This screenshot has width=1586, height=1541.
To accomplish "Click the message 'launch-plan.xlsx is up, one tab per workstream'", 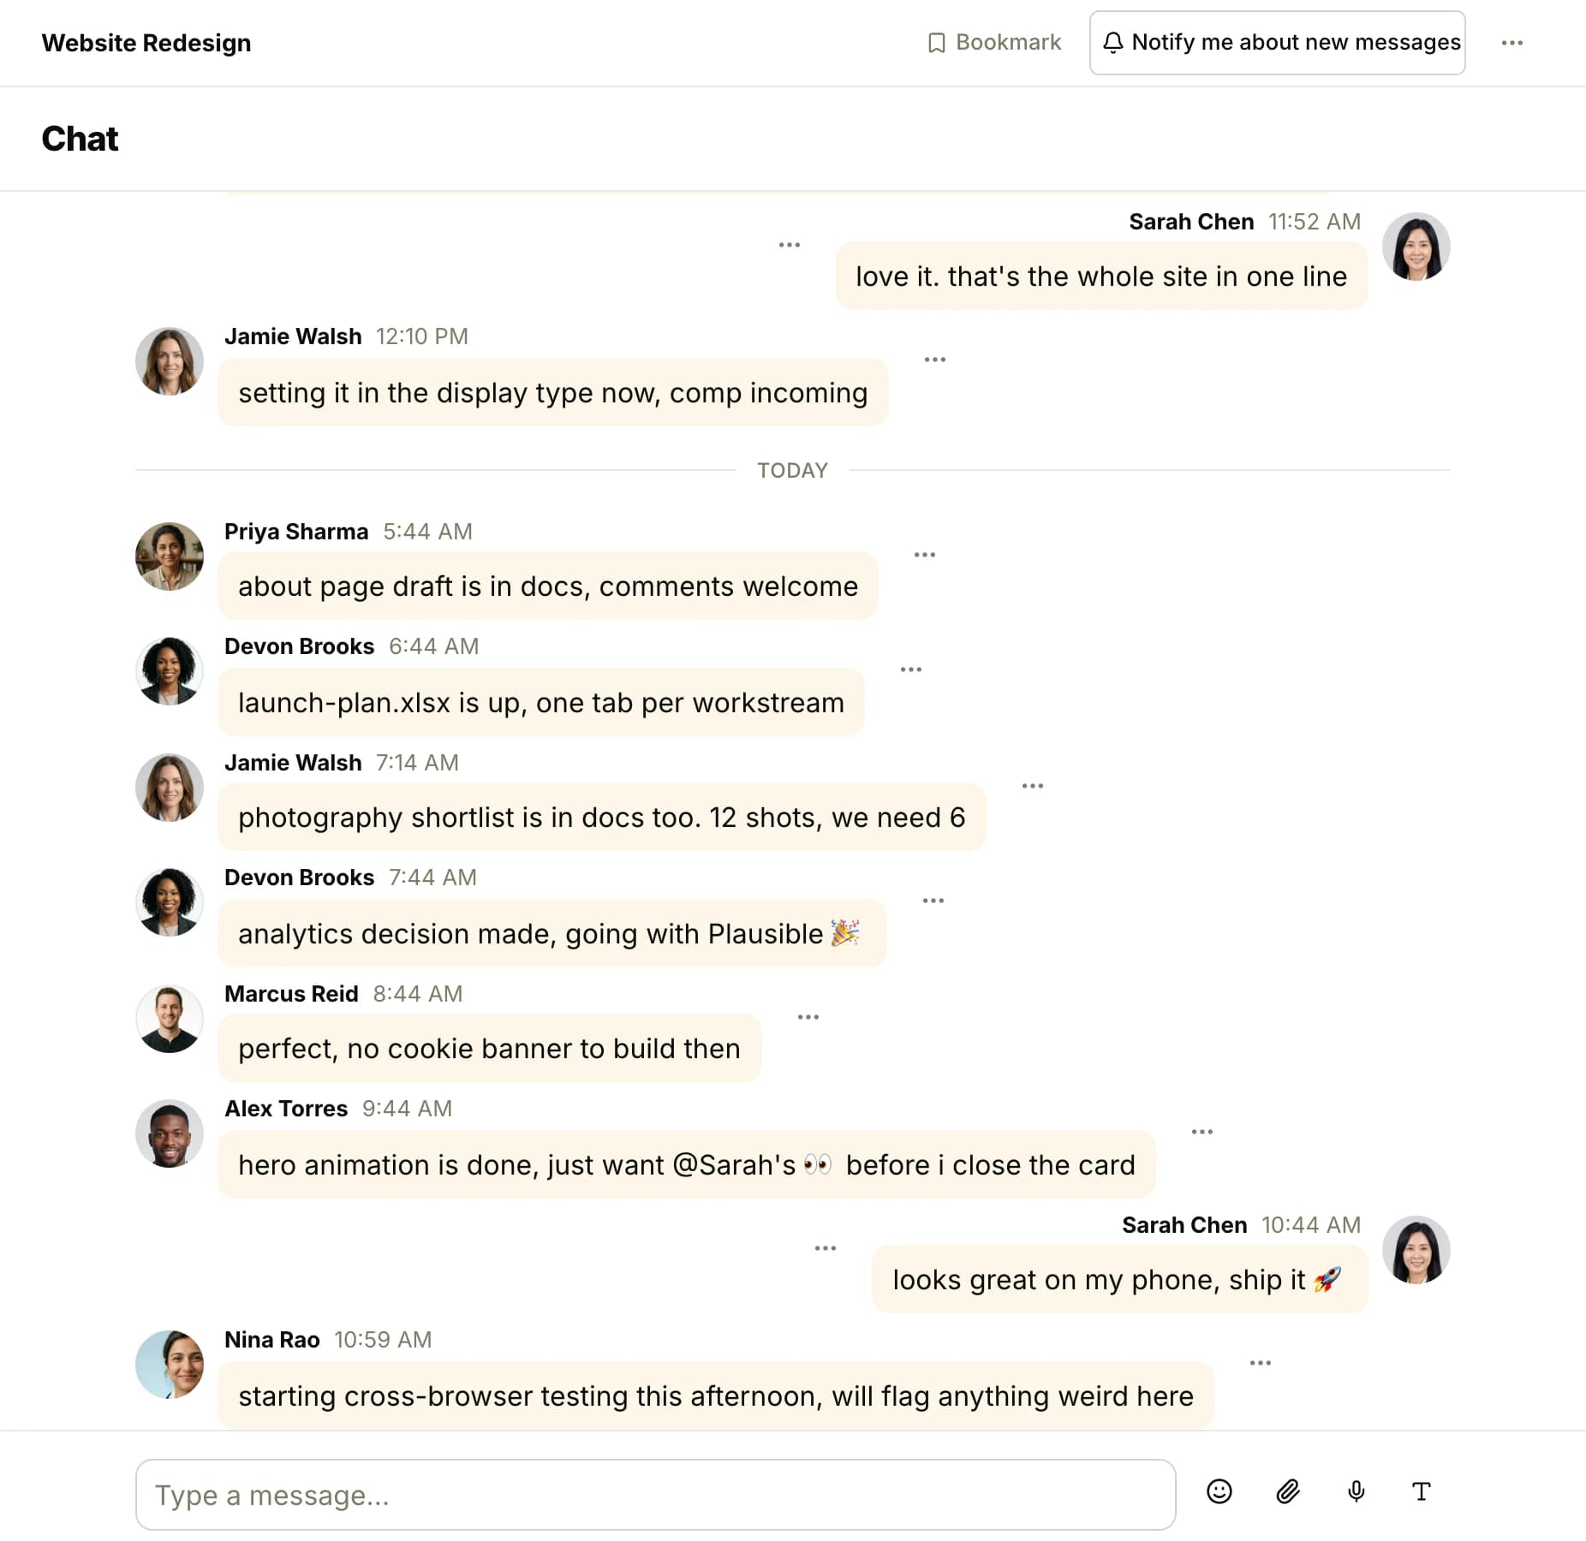I will [541, 703].
